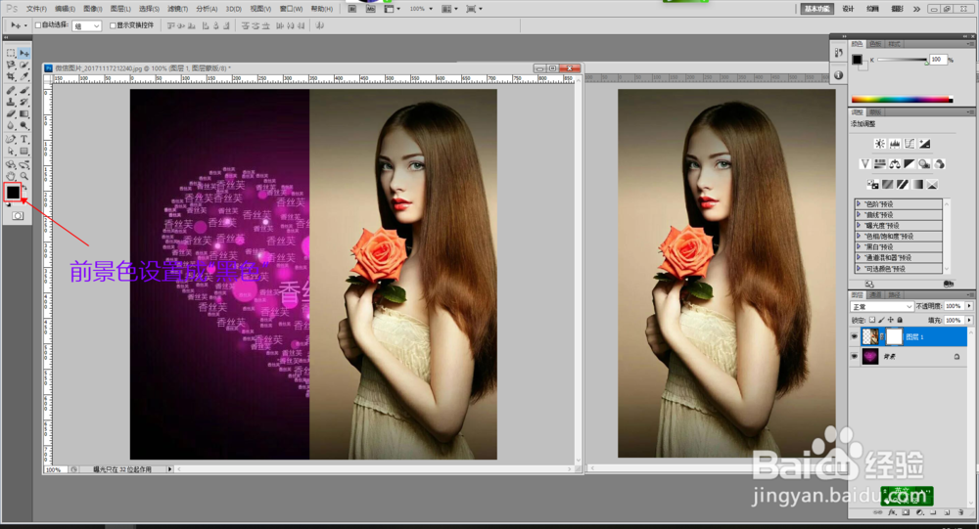Select the Lasso tool

(x=11, y=65)
